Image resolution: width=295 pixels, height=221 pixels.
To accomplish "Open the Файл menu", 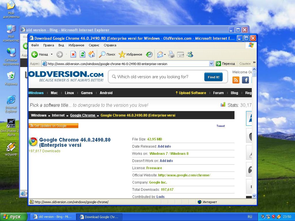I will click(35, 45).
